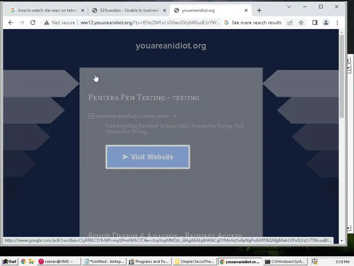This screenshot has width=354, height=266.
Task: Click the share page icon in address bar
Action: 290,23
